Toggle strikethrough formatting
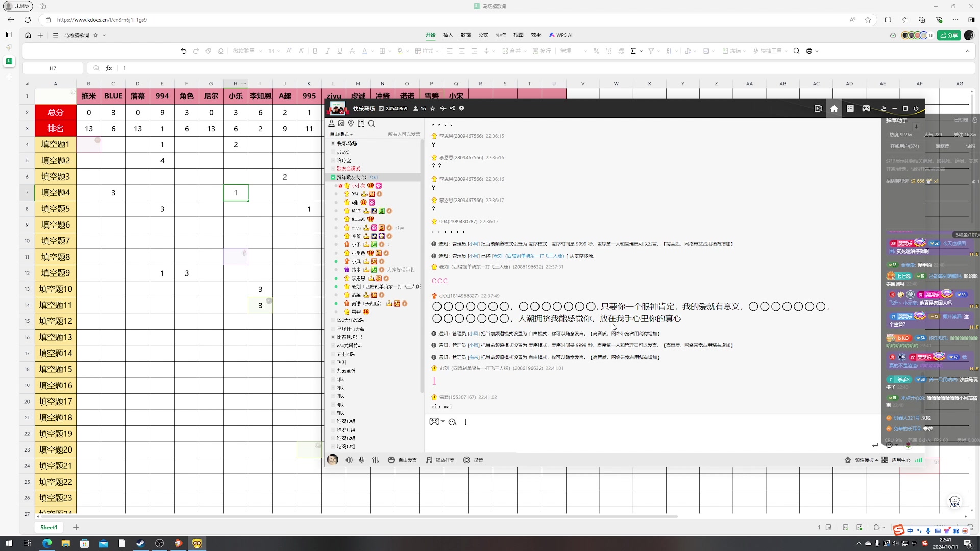 (x=352, y=51)
